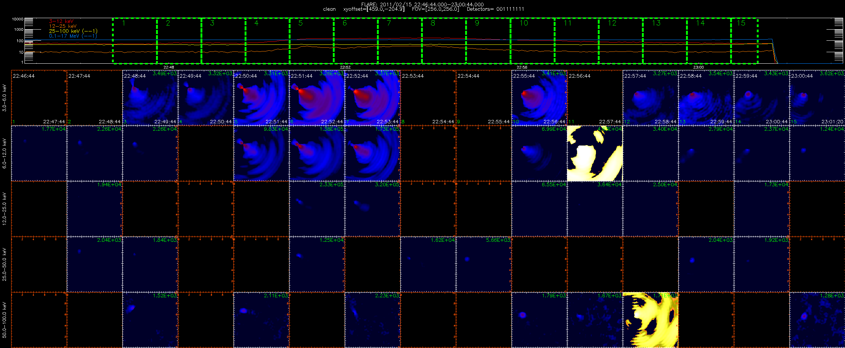Click the 22:52 time axis label
The height and width of the screenshot is (348, 845).
pos(345,67)
